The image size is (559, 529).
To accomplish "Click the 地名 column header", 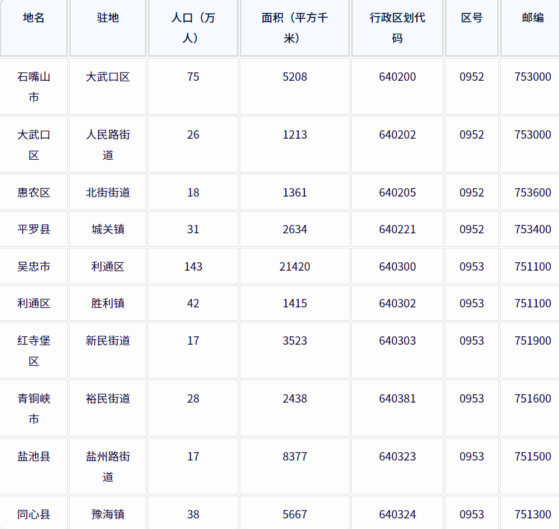I will 33,28.
